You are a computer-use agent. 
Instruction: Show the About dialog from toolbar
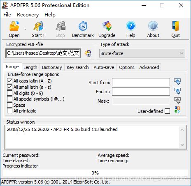pyautogui.click(x=153, y=29)
